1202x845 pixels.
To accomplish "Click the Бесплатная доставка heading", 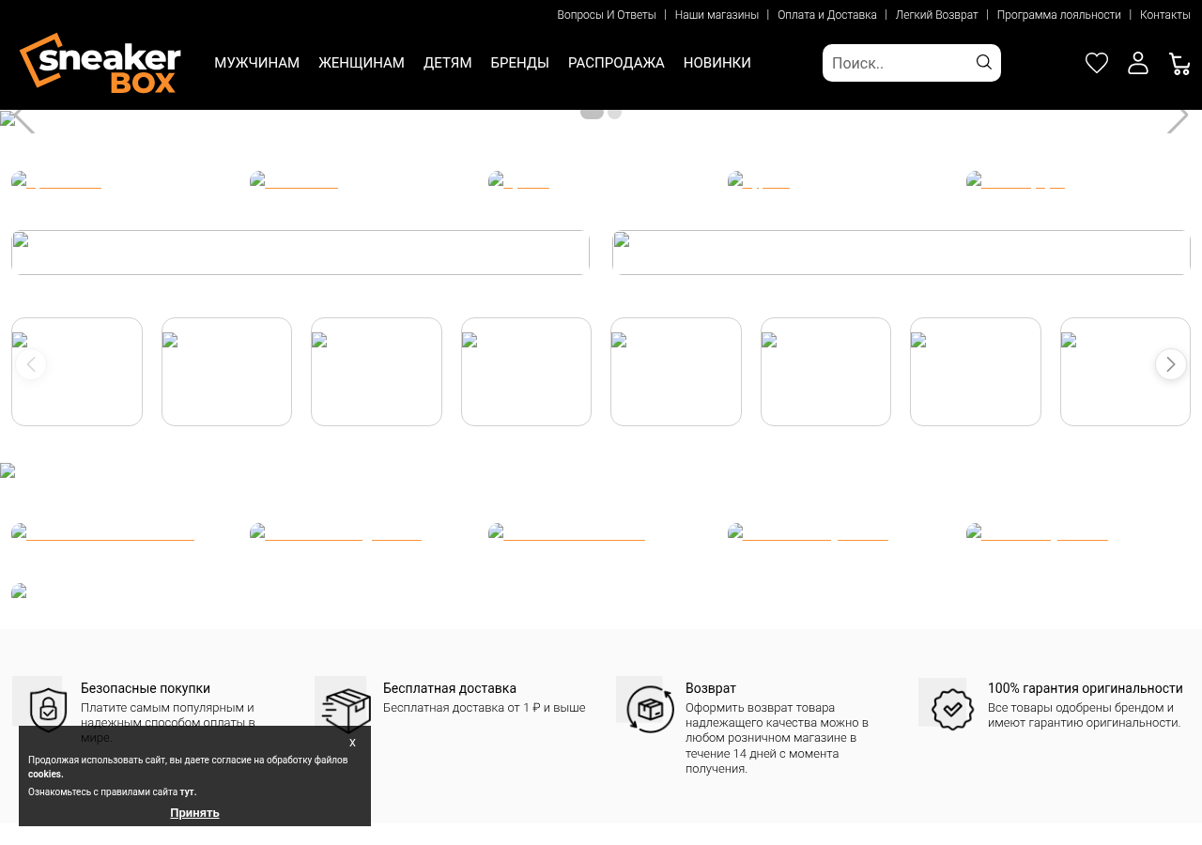I will pos(450,688).
